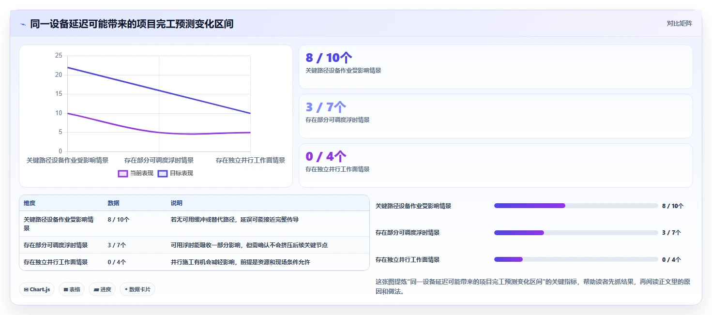The height and width of the screenshot is (315, 712).
Task: Click the 当前表现 purple legend swatch
Action: coord(123,173)
